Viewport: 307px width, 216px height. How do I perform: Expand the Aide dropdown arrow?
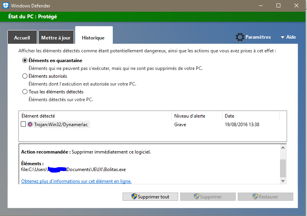(283, 37)
